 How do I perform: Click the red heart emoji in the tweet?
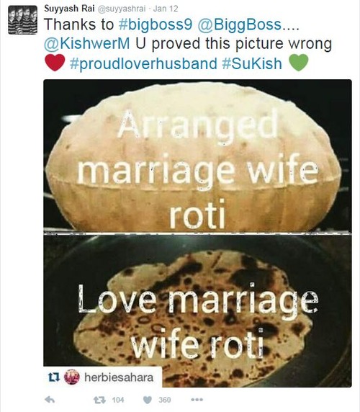(55, 63)
